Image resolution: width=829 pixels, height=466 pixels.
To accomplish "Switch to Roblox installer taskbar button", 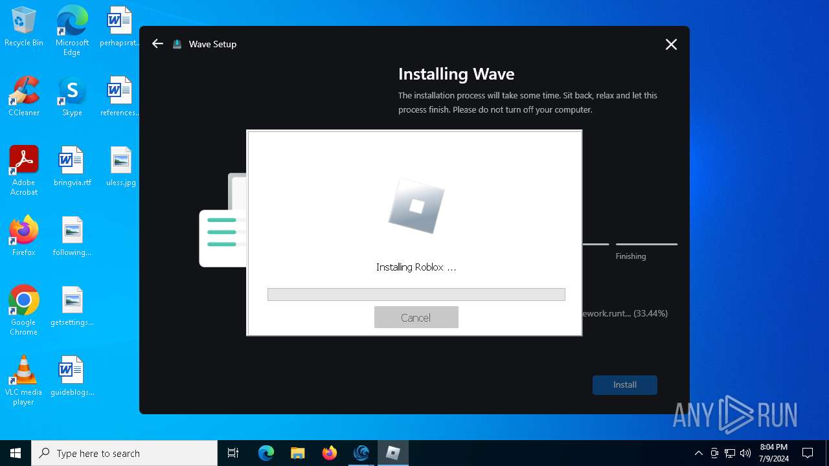I will 393,453.
